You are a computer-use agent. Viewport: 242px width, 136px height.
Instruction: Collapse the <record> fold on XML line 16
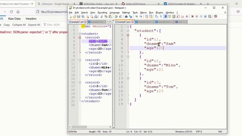80,82
